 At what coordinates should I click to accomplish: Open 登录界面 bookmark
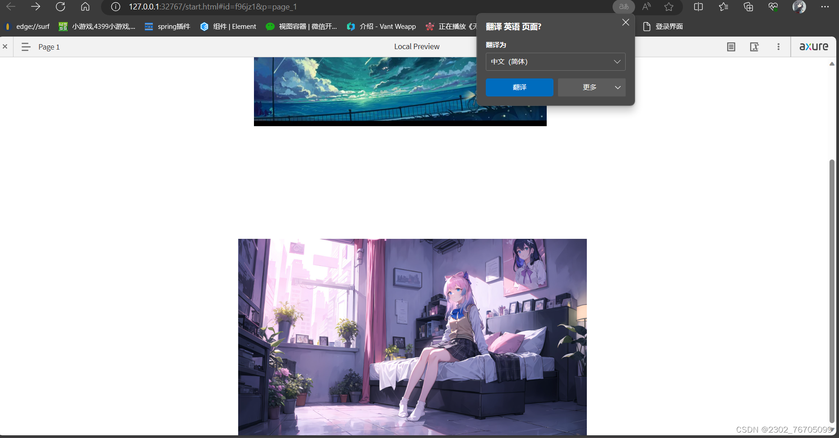pos(663,27)
